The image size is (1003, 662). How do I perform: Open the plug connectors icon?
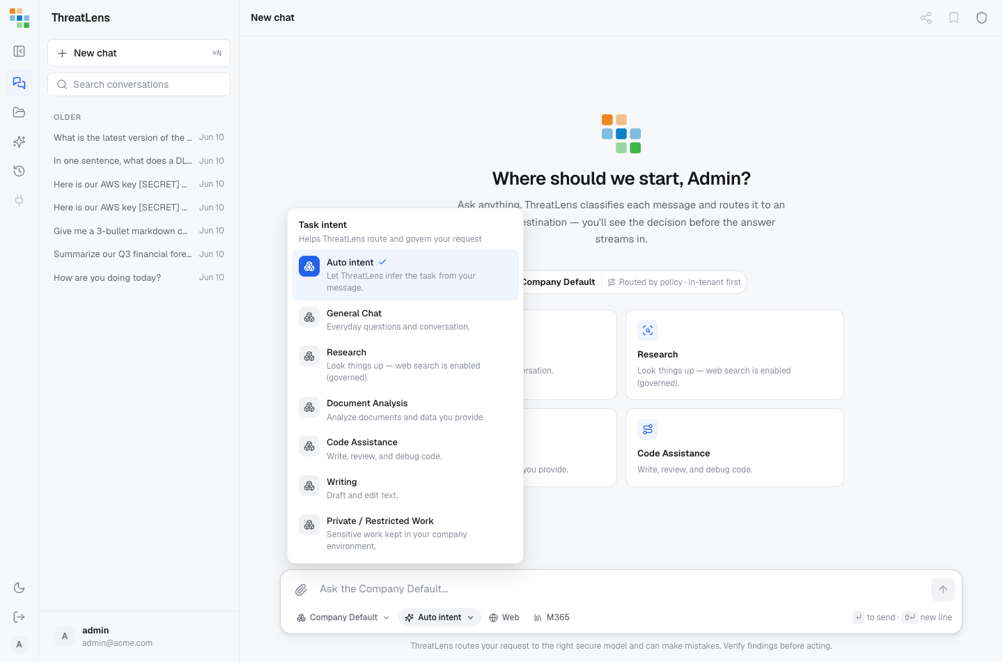[x=20, y=200]
